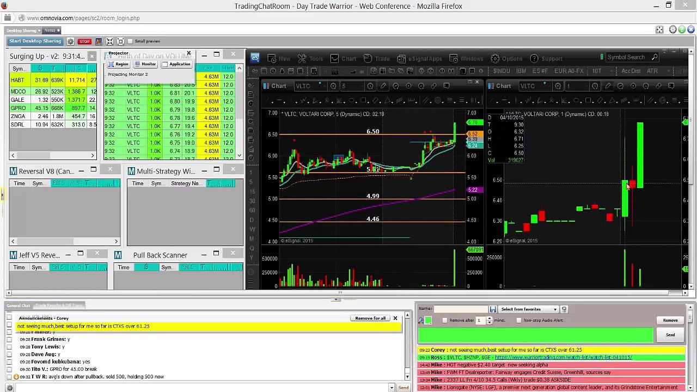This screenshot has width=697, height=392.
Task: Open the eSignal Chart menu
Action: click(343, 58)
